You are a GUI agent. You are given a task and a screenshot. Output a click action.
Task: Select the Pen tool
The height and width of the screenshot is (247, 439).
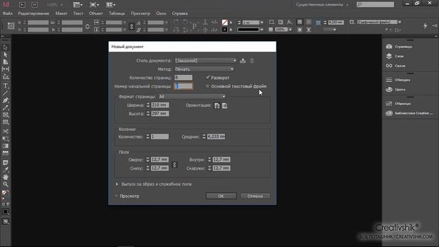pos(5,100)
